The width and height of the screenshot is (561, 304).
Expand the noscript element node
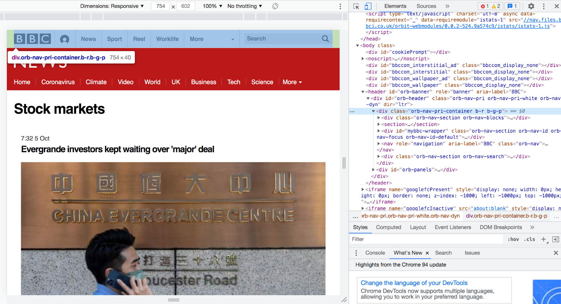coord(363,59)
